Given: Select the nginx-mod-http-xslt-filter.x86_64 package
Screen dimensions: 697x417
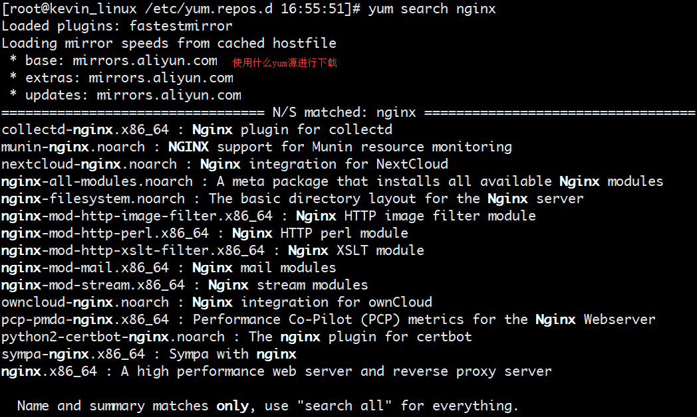Looking at the screenshot, I should click(x=133, y=250).
